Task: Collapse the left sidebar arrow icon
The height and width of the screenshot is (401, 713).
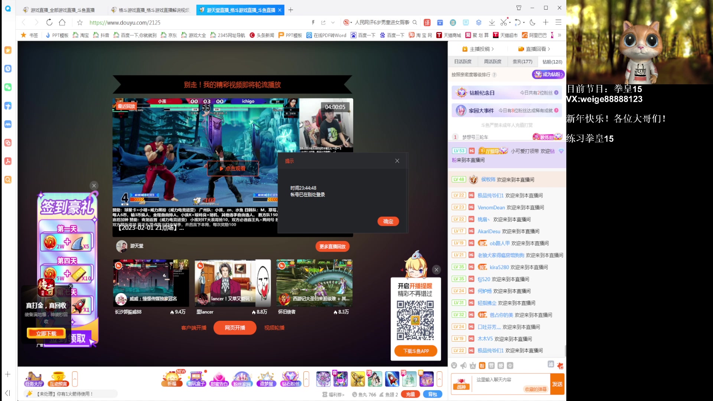Action: 8,393
